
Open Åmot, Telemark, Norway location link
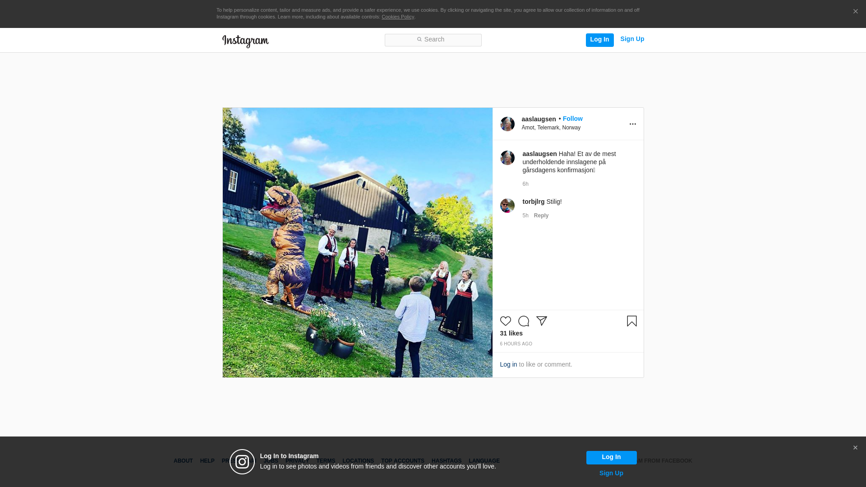(551, 128)
